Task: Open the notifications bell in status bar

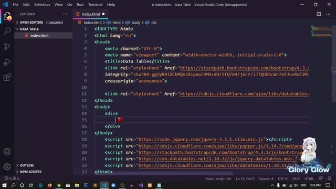Action: pos(329,178)
